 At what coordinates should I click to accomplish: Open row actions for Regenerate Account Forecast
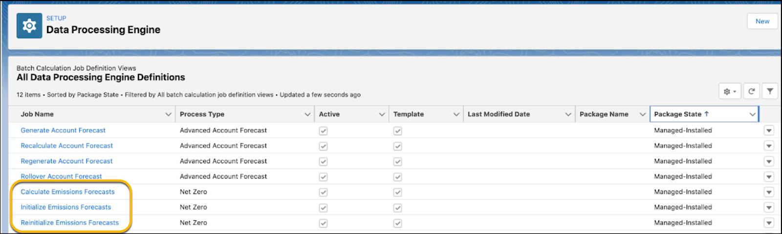pos(769,161)
